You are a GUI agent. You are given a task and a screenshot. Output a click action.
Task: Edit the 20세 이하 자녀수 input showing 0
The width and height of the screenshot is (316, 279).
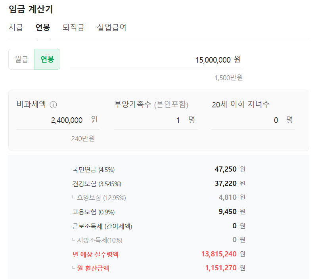253,120
